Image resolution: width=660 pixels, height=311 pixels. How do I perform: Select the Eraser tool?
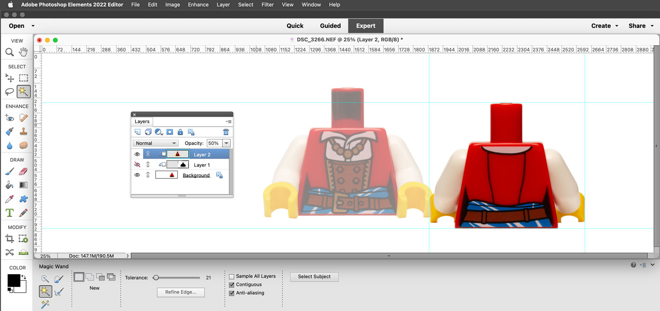pos(23,171)
